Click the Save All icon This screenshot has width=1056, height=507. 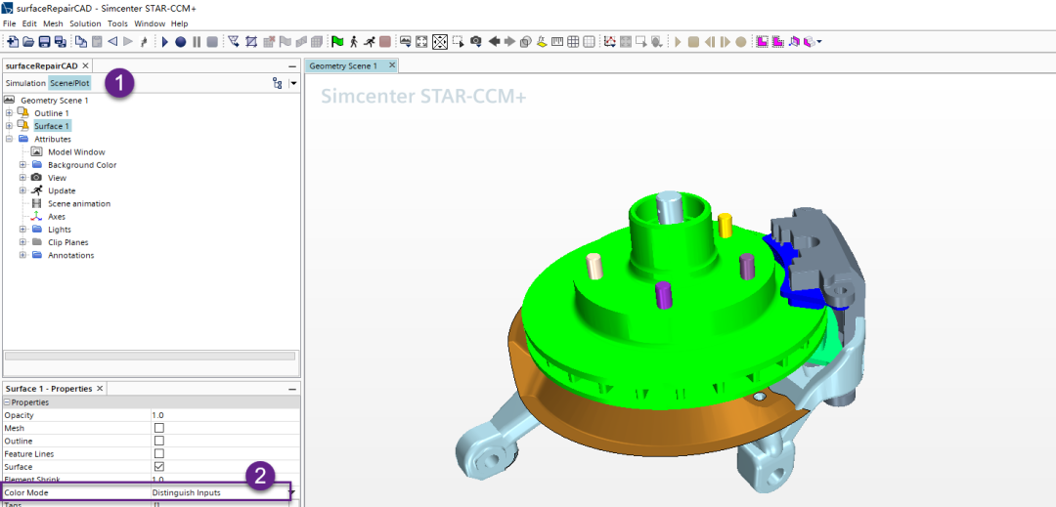[x=61, y=42]
